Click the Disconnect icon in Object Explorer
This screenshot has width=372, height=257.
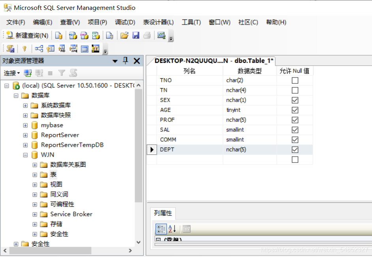tap(39, 73)
